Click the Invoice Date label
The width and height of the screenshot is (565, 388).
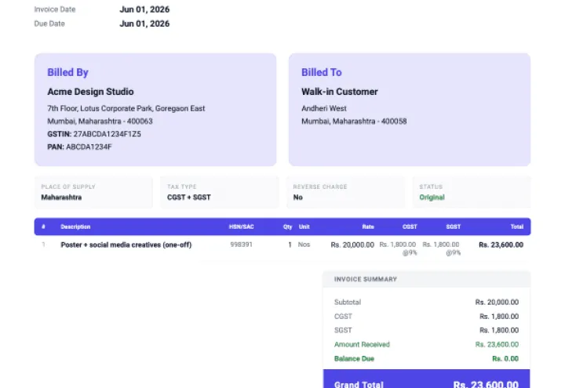point(55,9)
